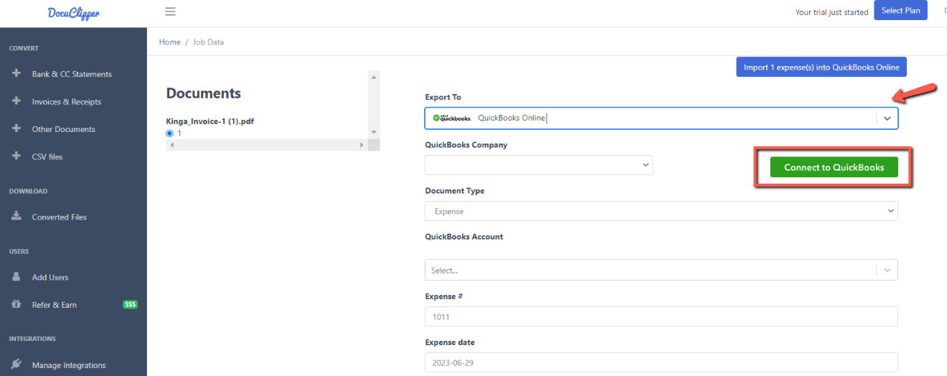947x376 pixels.
Task: Follow the Home breadcrumb link
Action: click(170, 42)
